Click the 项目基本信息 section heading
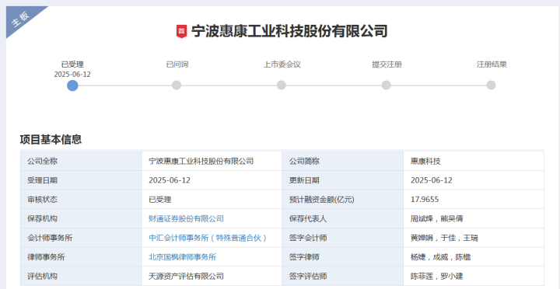This screenshot has height=289, width=560. click(51, 140)
